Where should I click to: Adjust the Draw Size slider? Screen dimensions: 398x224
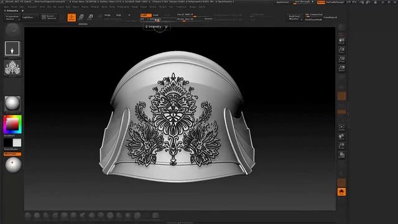(x=190, y=19)
